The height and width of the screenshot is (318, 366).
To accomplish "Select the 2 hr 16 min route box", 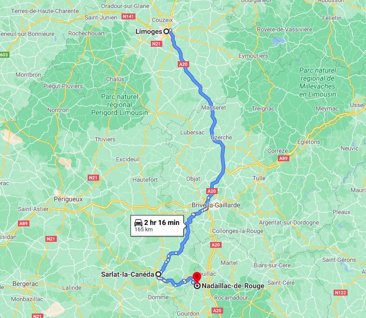I will pyautogui.click(x=158, y=225).
